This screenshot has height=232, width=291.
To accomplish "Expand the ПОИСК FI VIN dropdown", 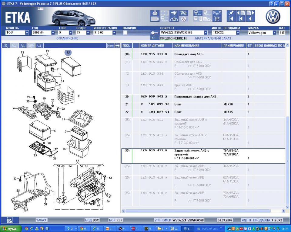I will pyautogui.click(x=206, y=33).
